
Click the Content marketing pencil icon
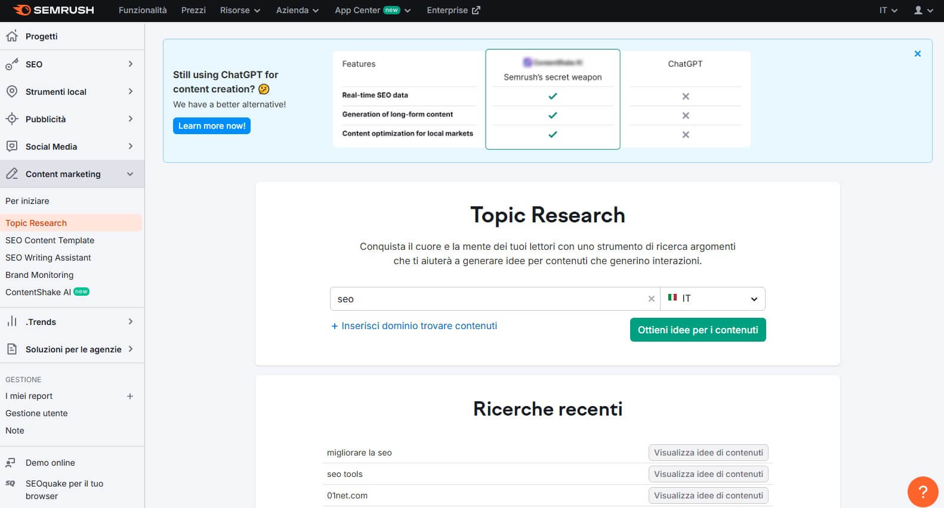click(11, 174)
